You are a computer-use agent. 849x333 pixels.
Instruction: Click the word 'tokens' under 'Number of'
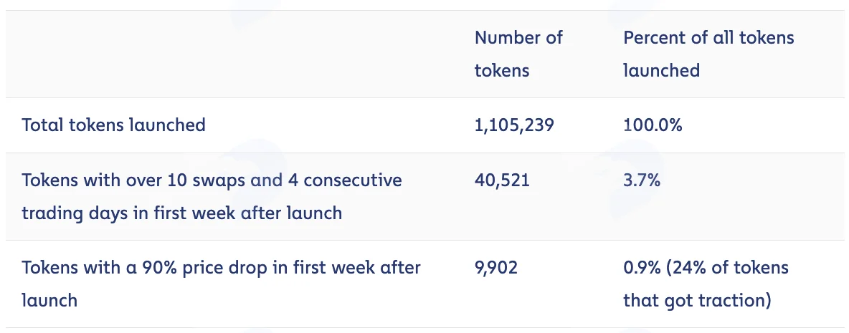pos(502,71)
